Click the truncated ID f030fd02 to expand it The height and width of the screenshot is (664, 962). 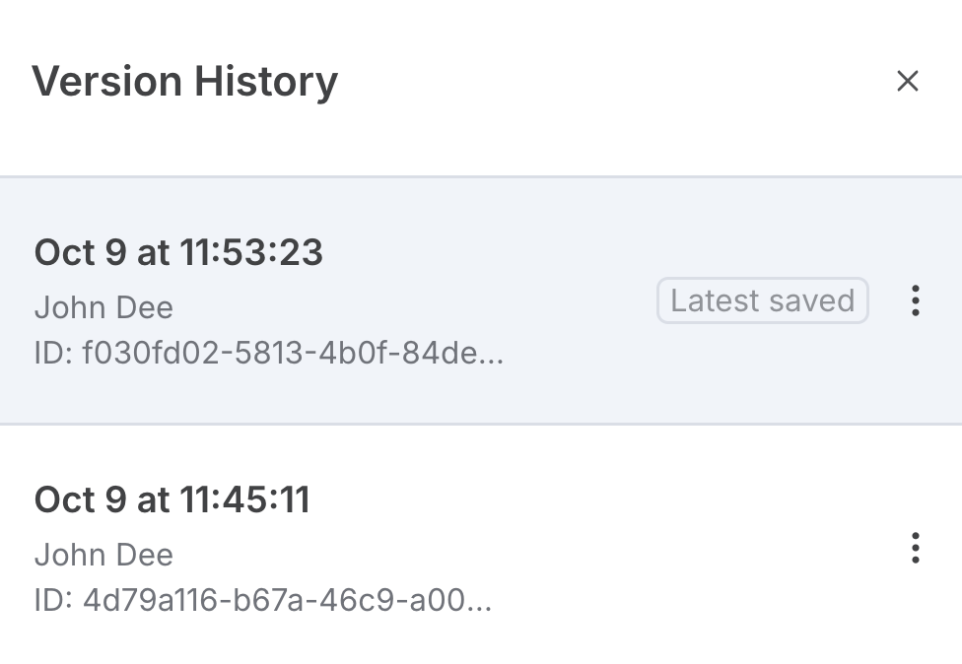270,353
